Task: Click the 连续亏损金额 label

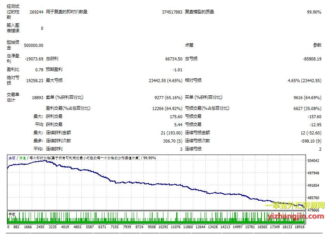Action: click(x=198, y=133)
